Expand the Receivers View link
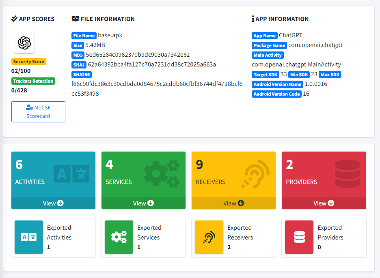The height and width of the screenshot is (278, 380). click(x=233, y=203)
